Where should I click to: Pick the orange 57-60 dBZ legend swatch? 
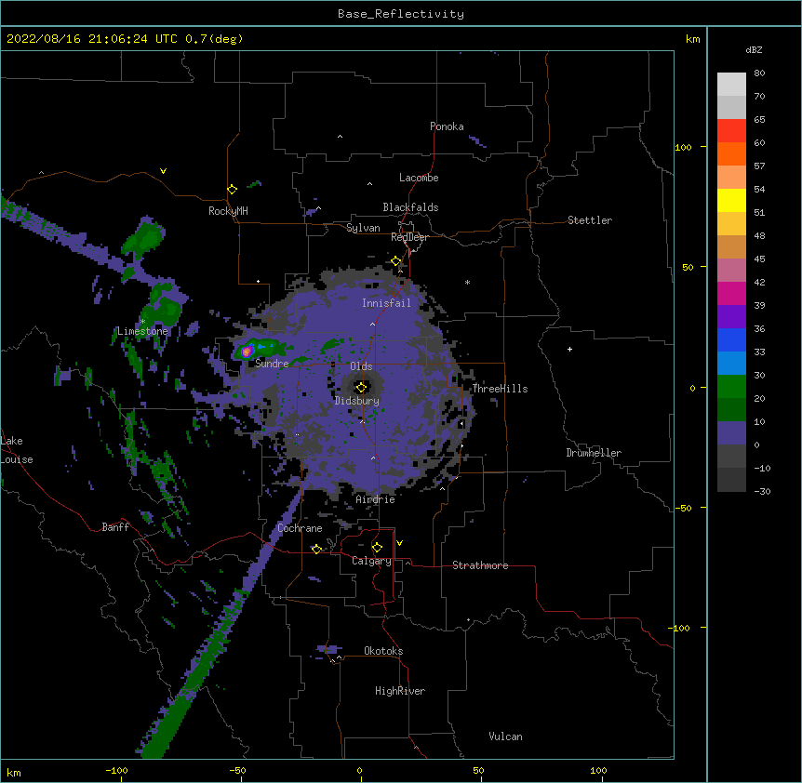click(731, 153)
